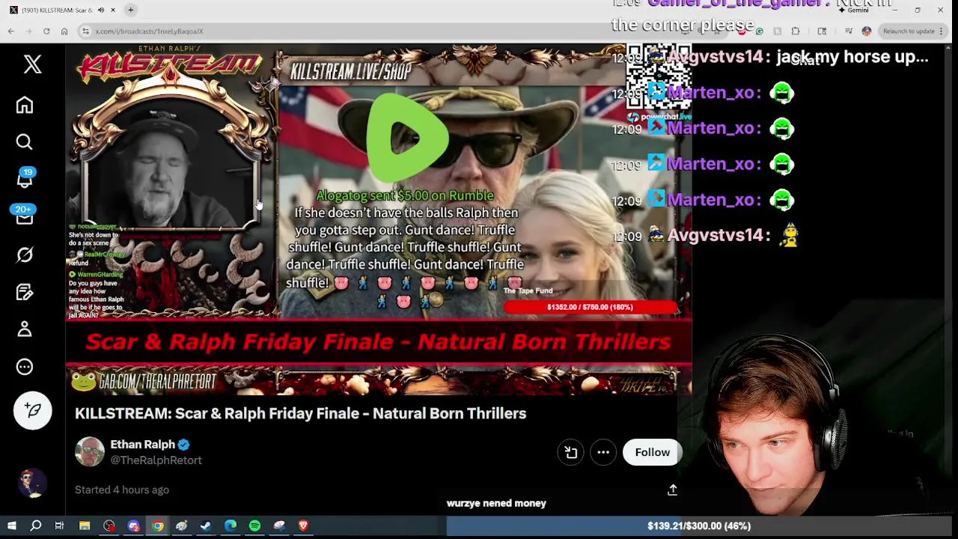This screenshot has height=539, width=958.
Task: Open Messages envelope with 20+ badge
Action: coord(25,216)
